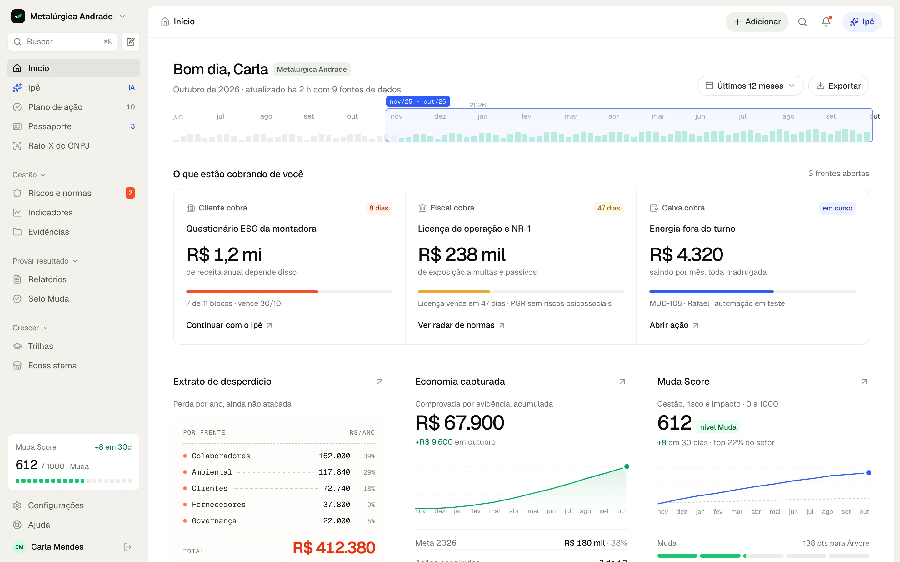Viewport: 900px width, 562px height.
Task: Click the Exportar button
Action: coord(839,86)
